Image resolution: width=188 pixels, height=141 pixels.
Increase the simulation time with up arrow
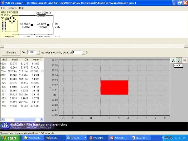tap(38, 51)
